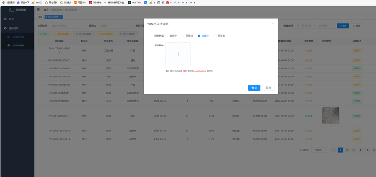Tick the checkbox for row PMN1760842406001

coord(42,51)
